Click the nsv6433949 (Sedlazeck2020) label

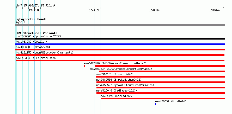(x=36, y=58)
